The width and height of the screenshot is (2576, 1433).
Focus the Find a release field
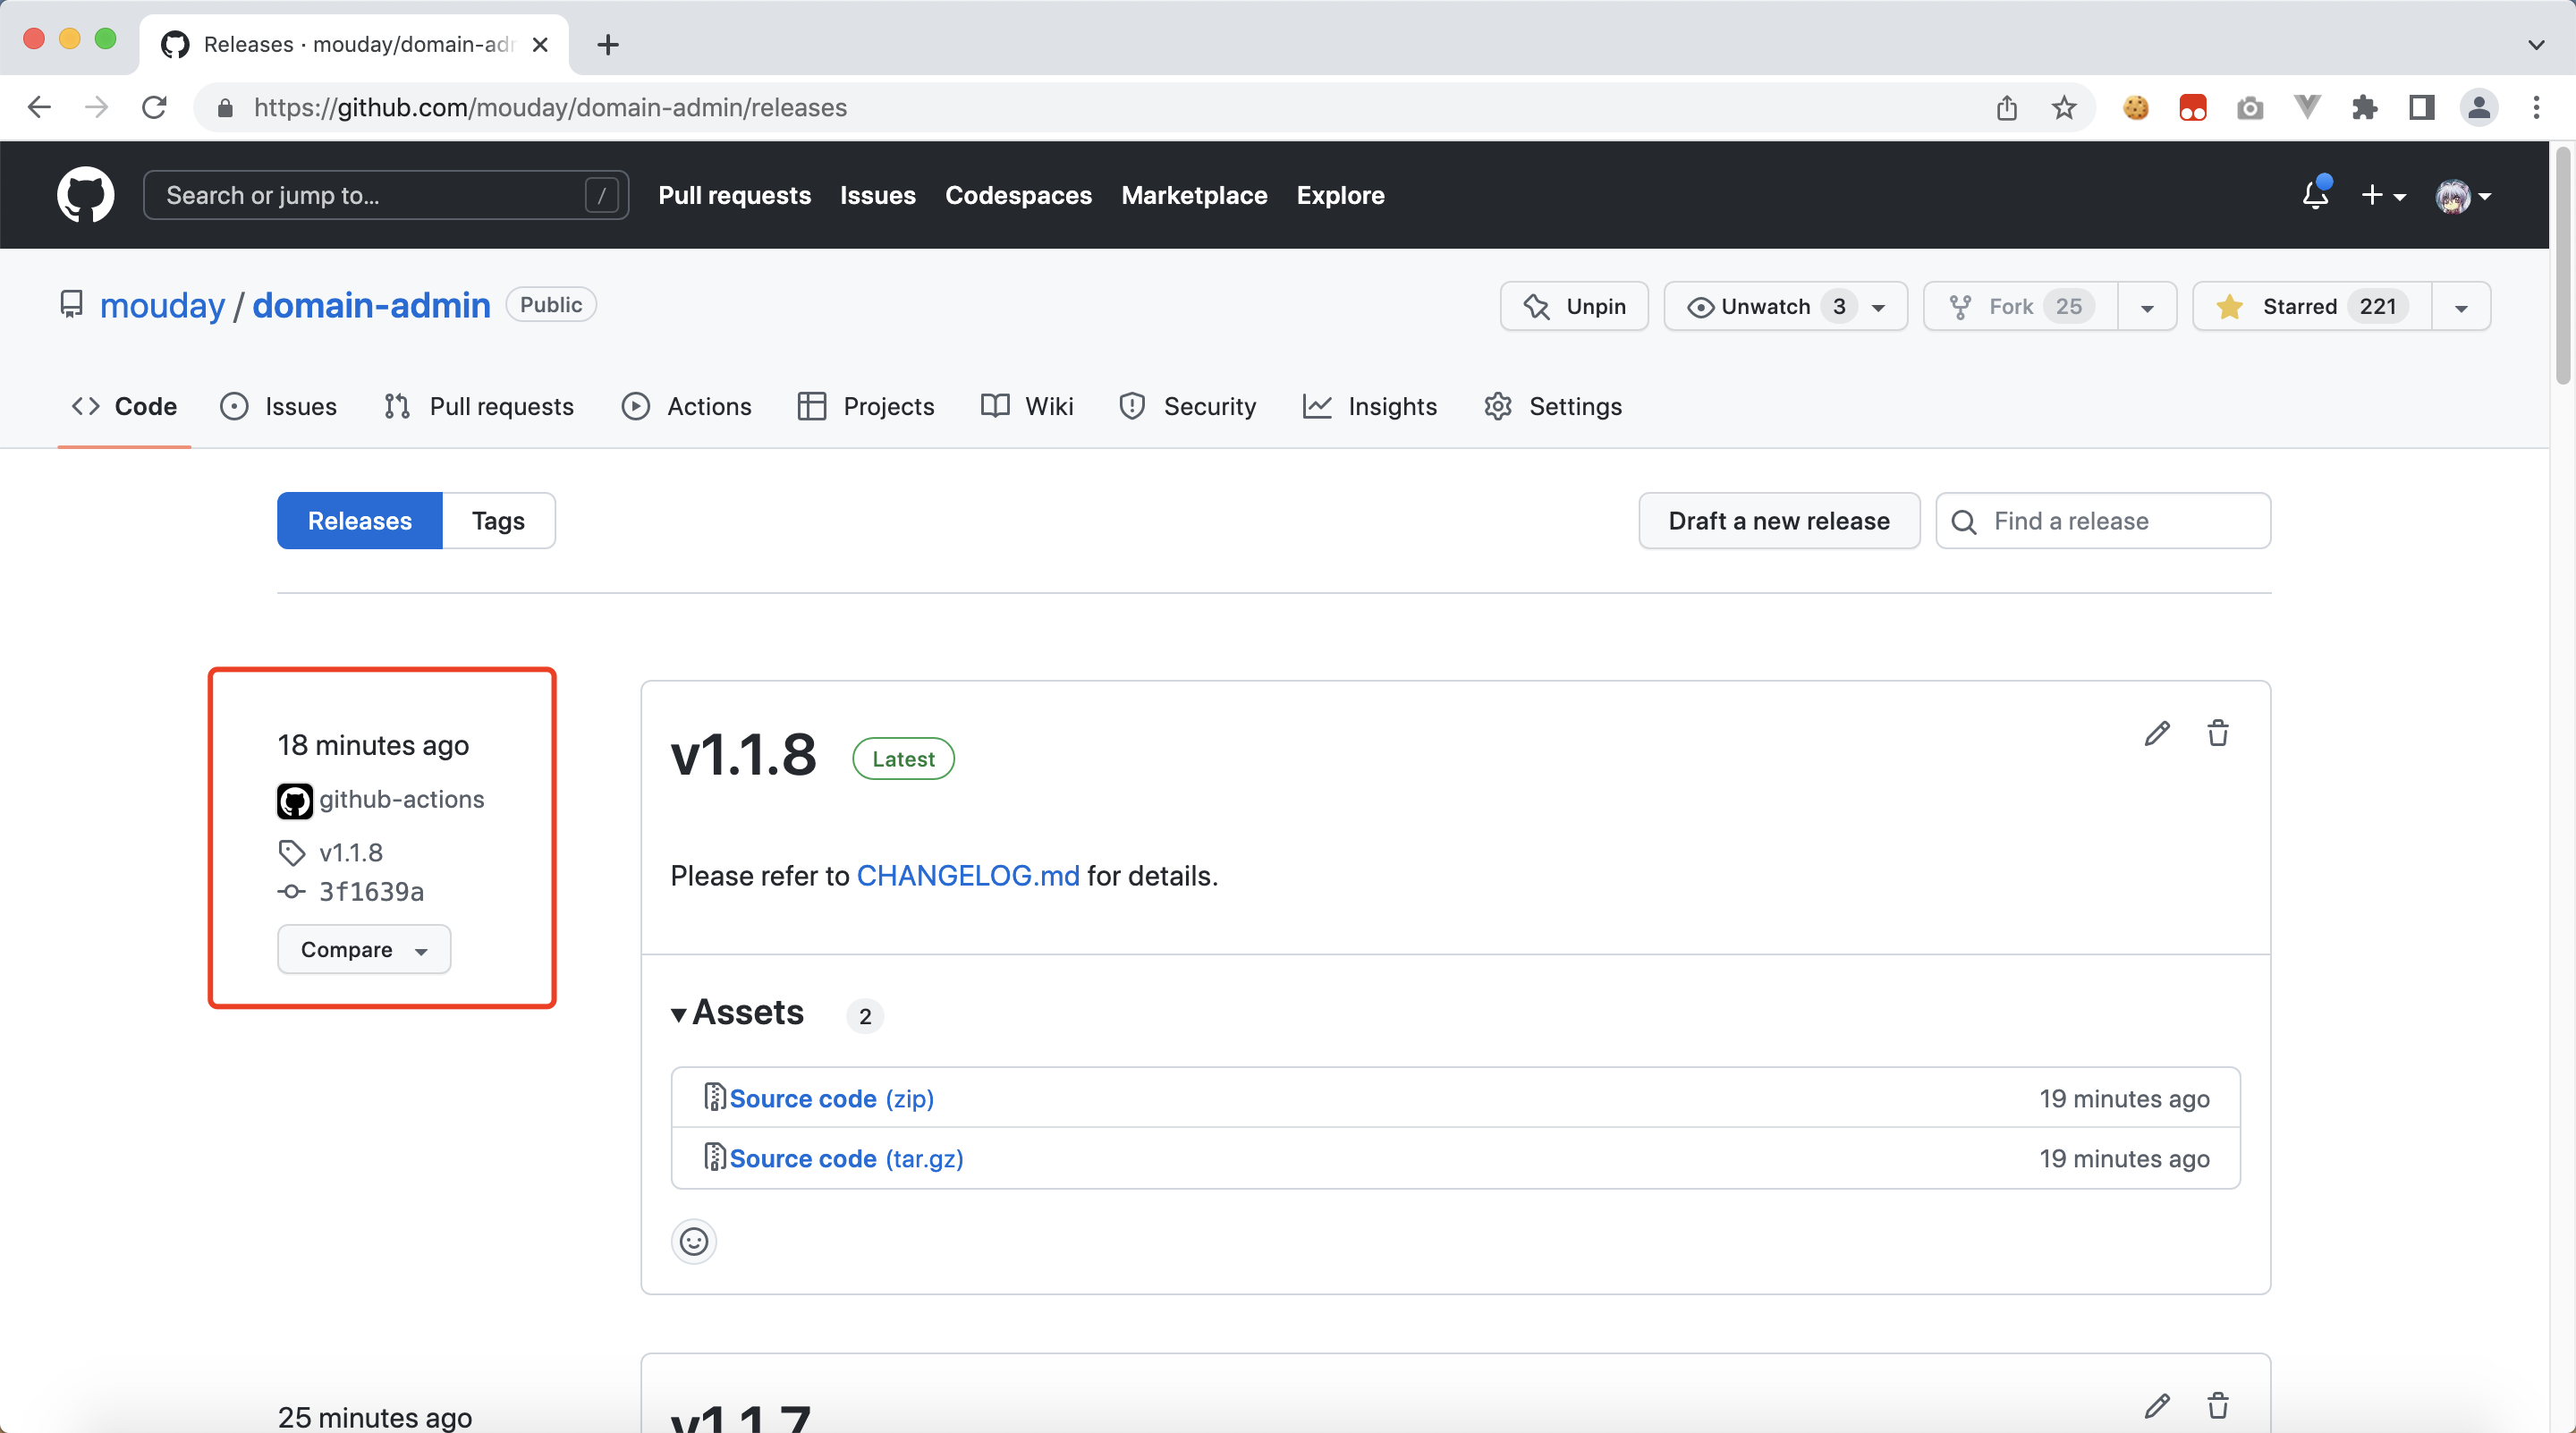click(2103, 521)
